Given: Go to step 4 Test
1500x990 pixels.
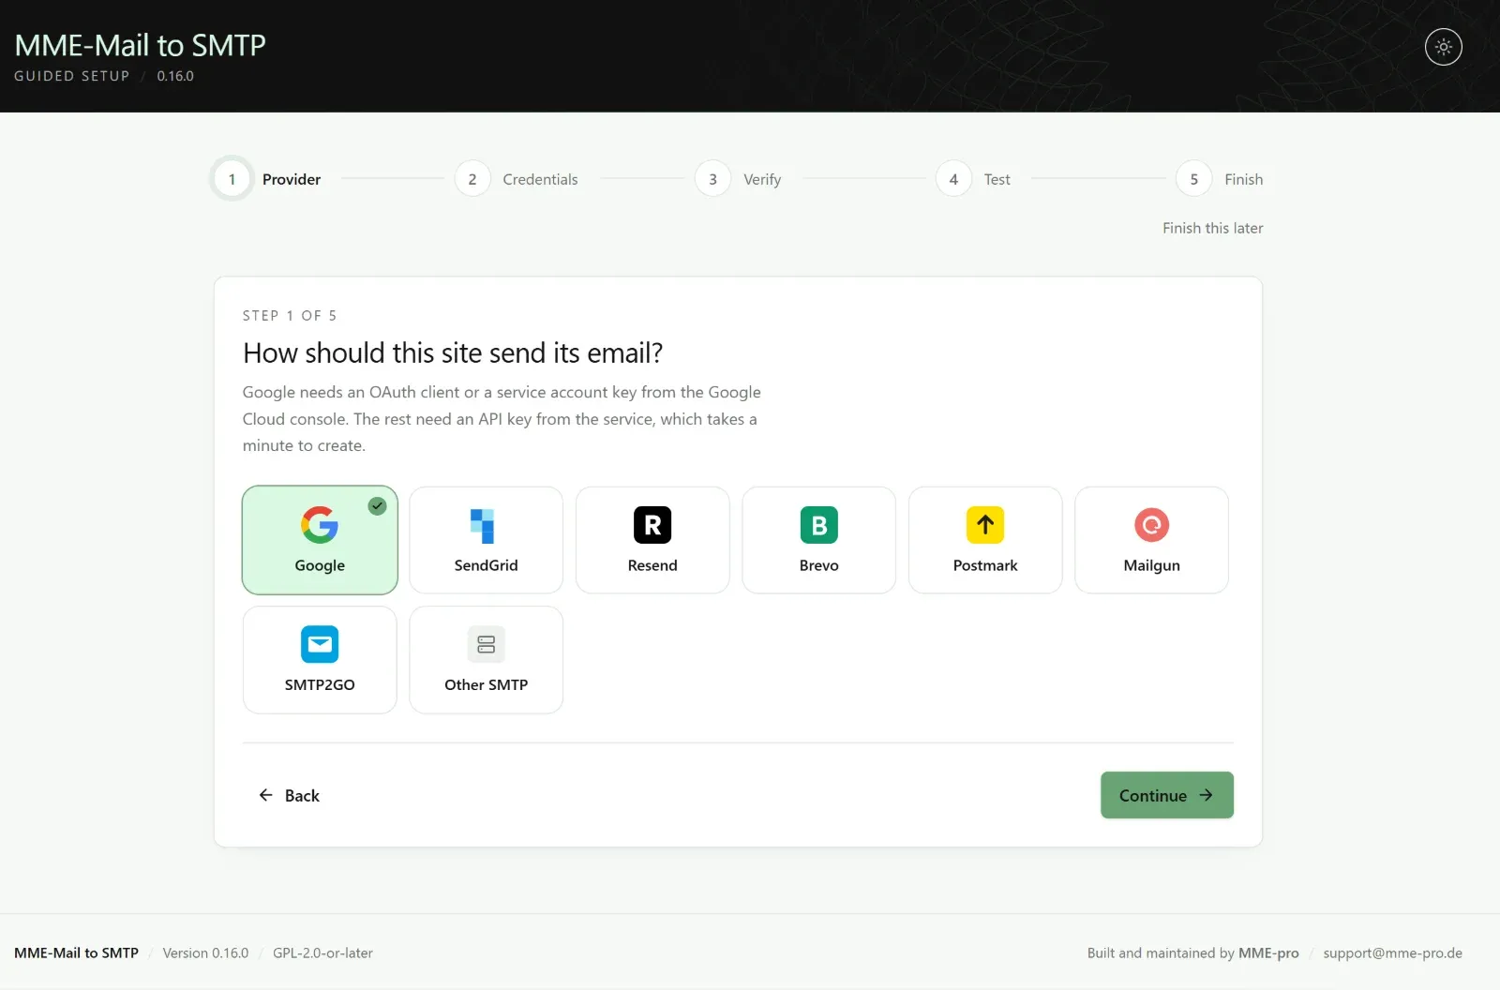Looking at the screenshot, I should click(x=973, y=179).
